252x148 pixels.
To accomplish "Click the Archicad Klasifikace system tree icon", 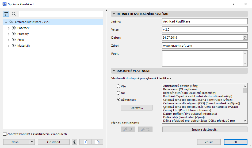I will pyautogui.click(x=11, y=22).
